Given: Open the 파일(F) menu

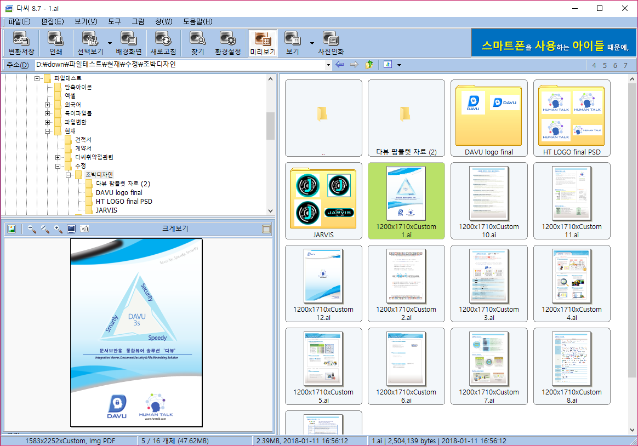Looking at the screenshot, I should pyautogui.click(x=19, y=21).
